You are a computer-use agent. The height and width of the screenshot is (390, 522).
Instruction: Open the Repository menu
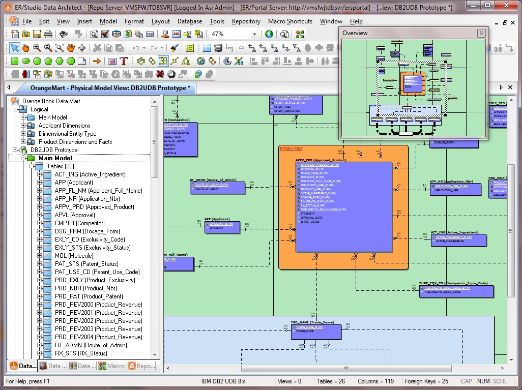(x=246, y=21)
